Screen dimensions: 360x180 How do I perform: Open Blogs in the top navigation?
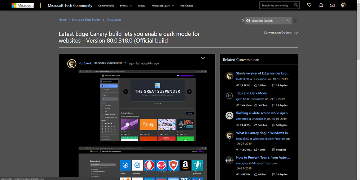[141, 5]
